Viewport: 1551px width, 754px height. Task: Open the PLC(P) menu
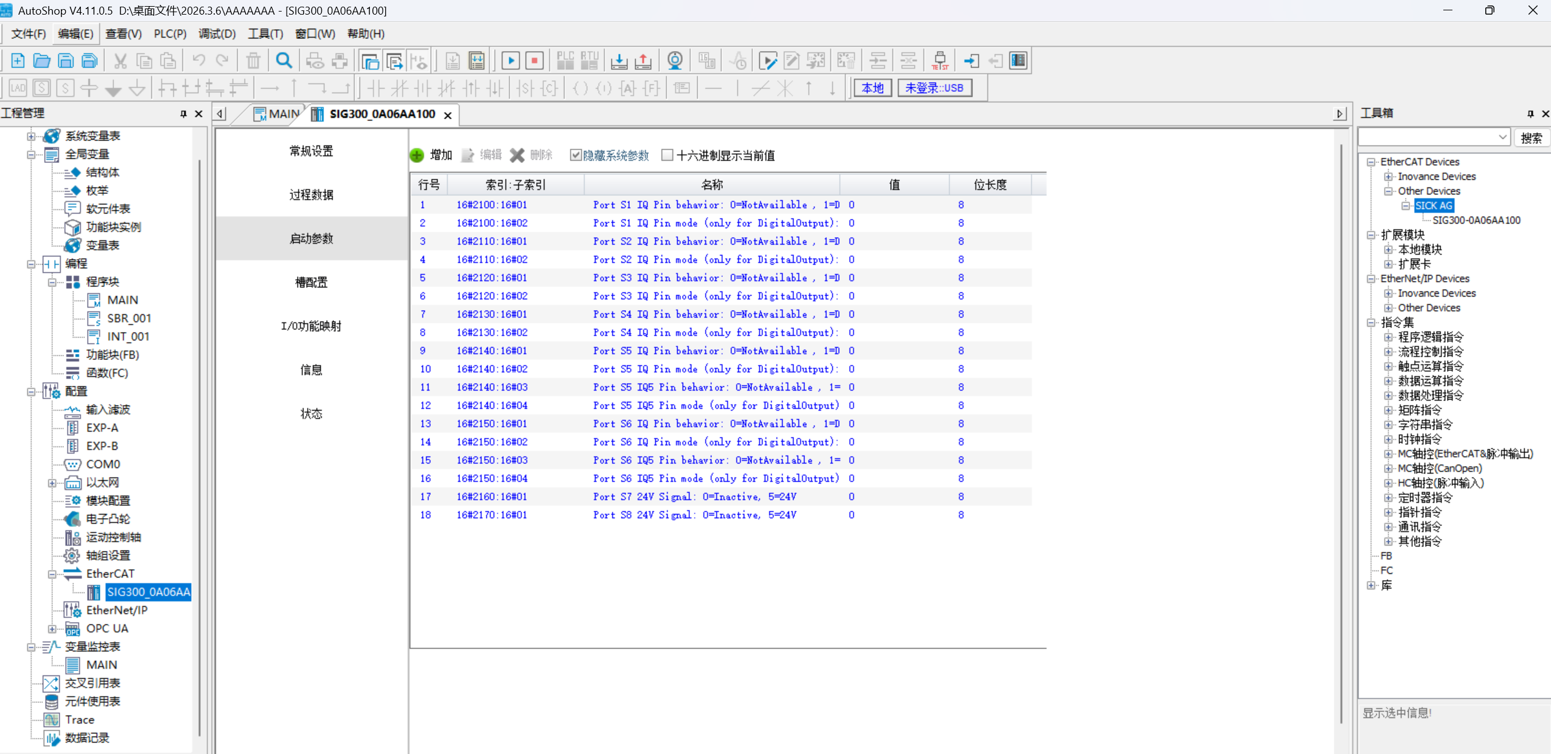coord(170,34)
